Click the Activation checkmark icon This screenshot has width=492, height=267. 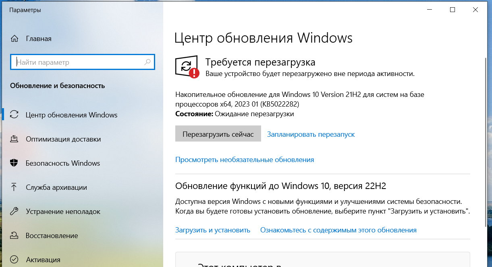(x=14, y=260)
